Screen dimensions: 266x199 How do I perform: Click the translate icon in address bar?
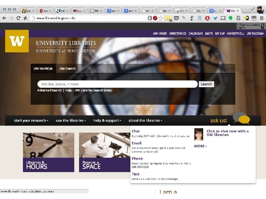click(x=150, y=18)
